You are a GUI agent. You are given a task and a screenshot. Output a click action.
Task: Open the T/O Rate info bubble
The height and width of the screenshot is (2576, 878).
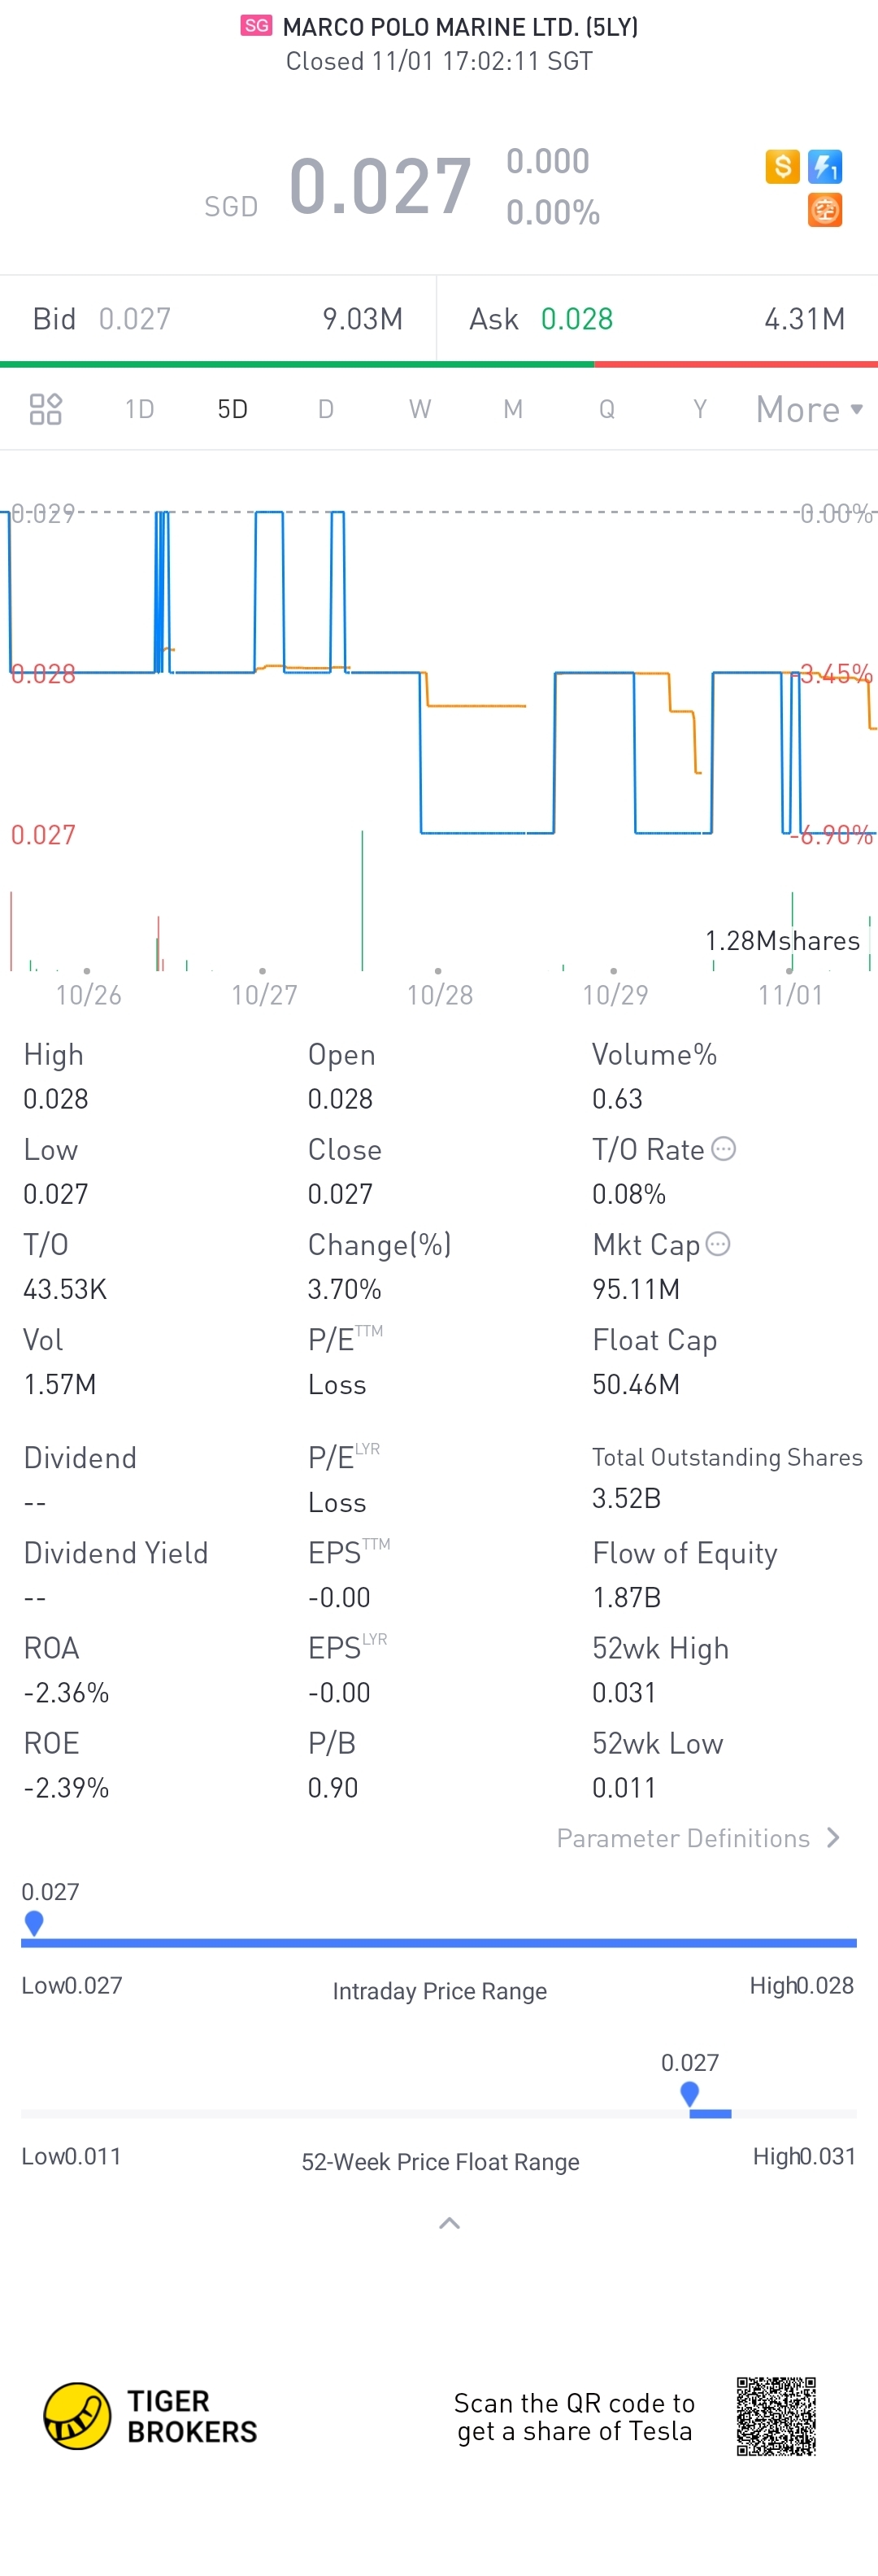click(724, 1149)
